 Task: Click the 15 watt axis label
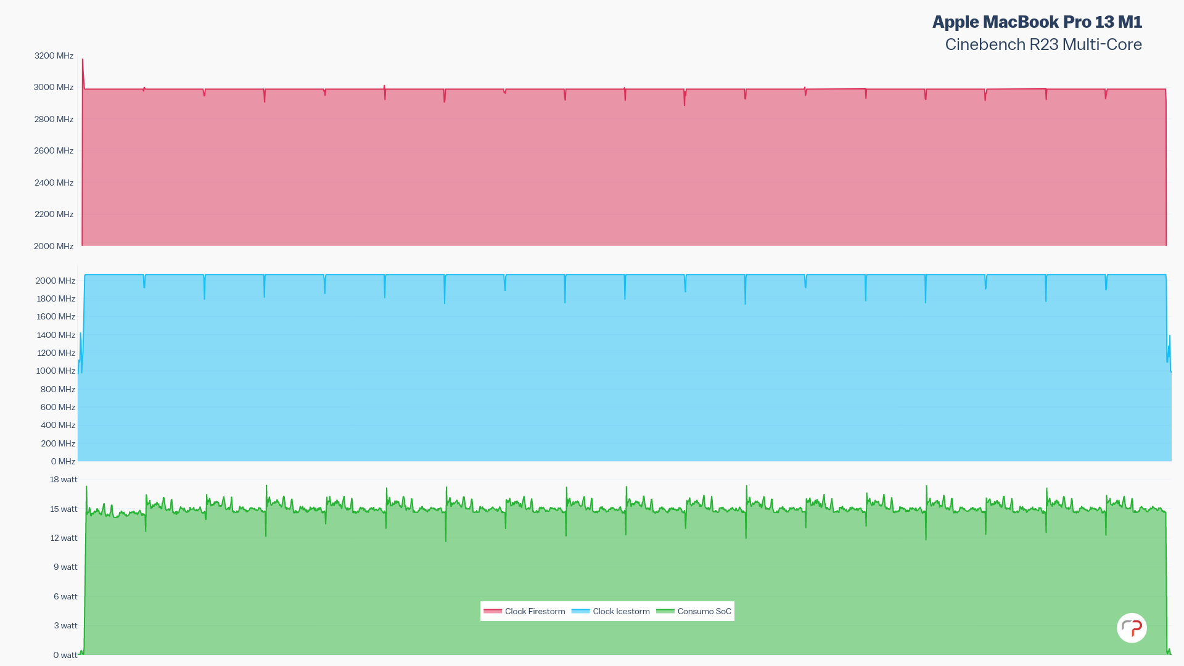coord(64,509)
